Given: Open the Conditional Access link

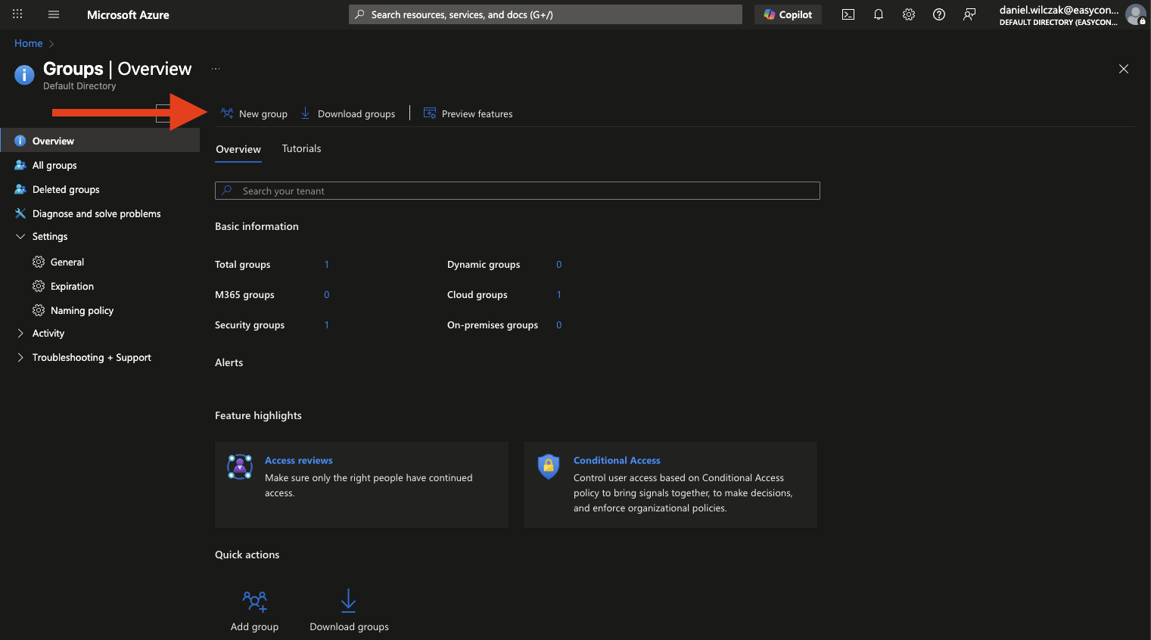Looking at the screenshot, I should point(617,461).
